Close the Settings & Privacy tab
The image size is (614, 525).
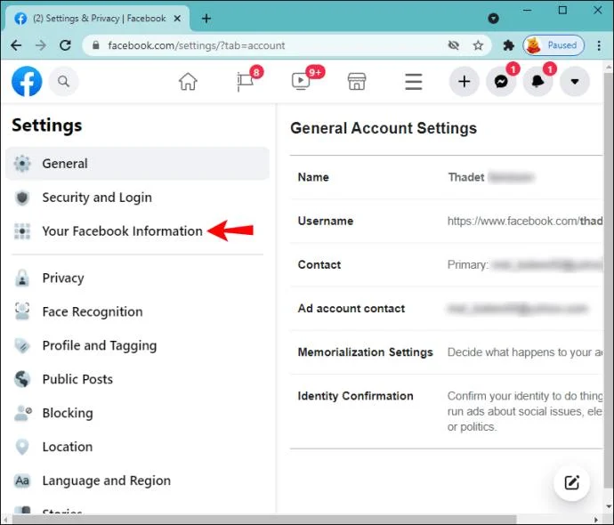177,19
